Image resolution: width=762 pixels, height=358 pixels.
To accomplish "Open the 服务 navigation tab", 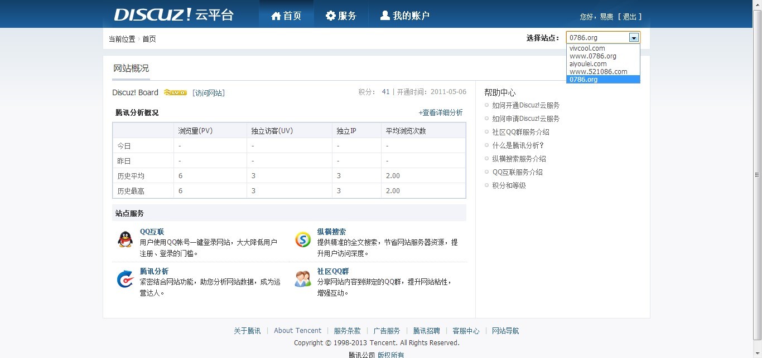I will (x=341, y=16).
